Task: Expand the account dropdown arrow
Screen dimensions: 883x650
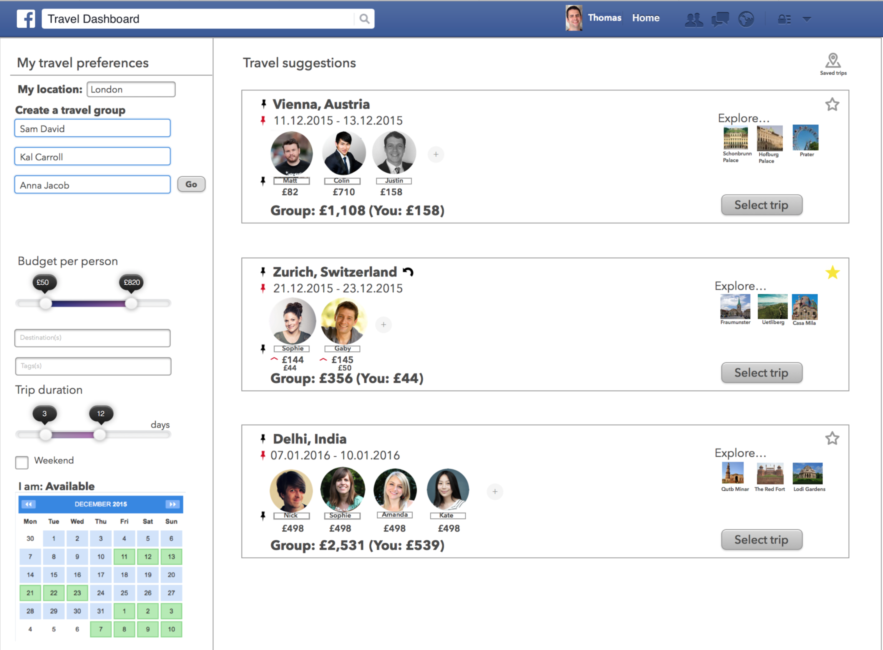Action: tap(806, 19)
